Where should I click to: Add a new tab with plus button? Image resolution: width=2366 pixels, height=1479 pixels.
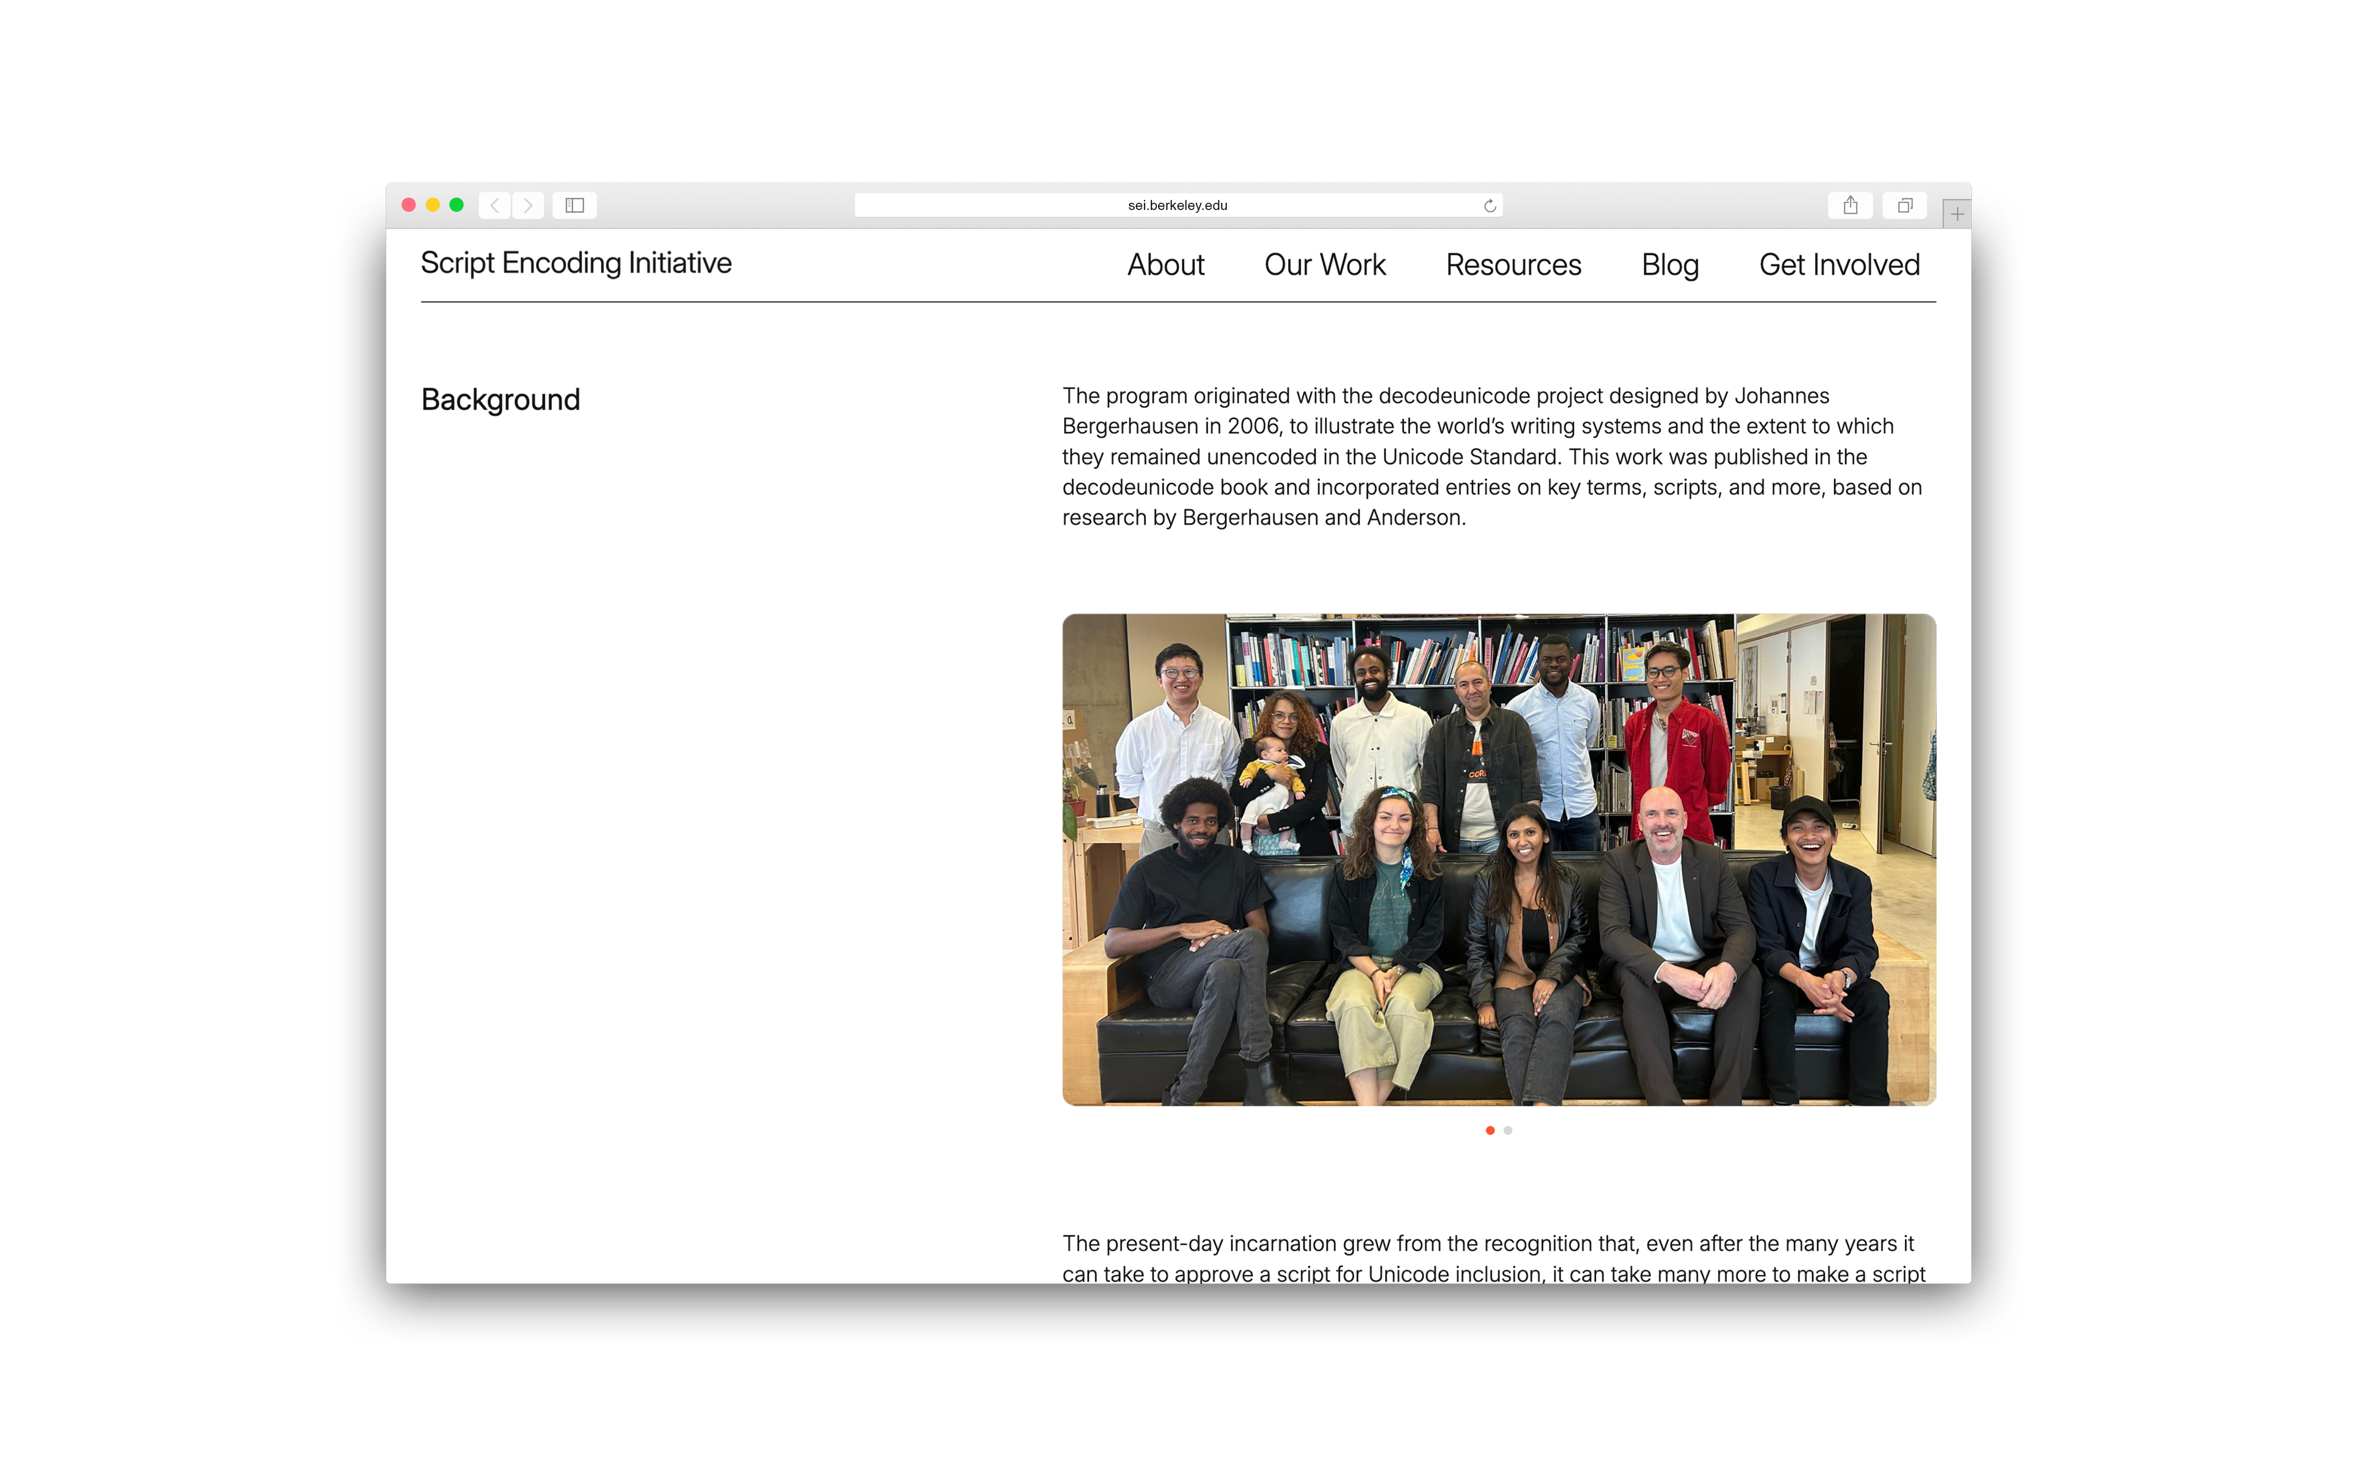point(1956,214)
